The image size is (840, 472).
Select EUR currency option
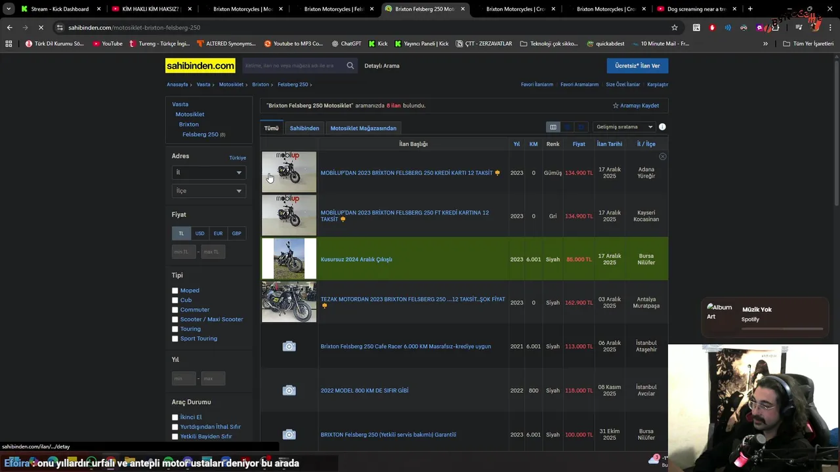pyautogui.click(x=218, y=233)
